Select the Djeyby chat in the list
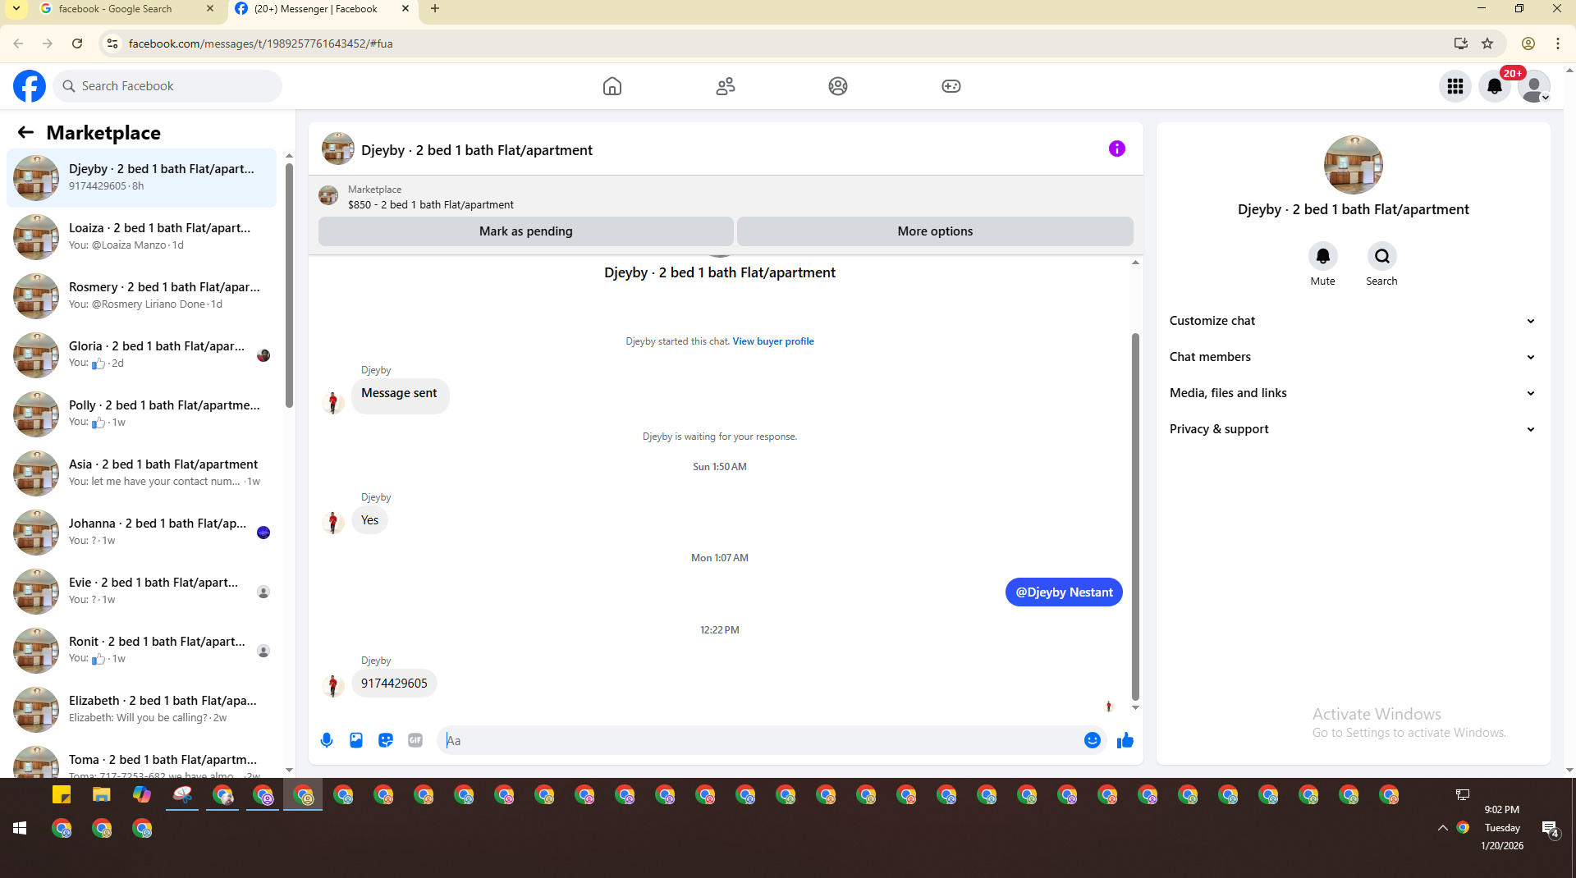Image resolution: width=1576 pixels, height=878 pixels. (x=142, y=177)
